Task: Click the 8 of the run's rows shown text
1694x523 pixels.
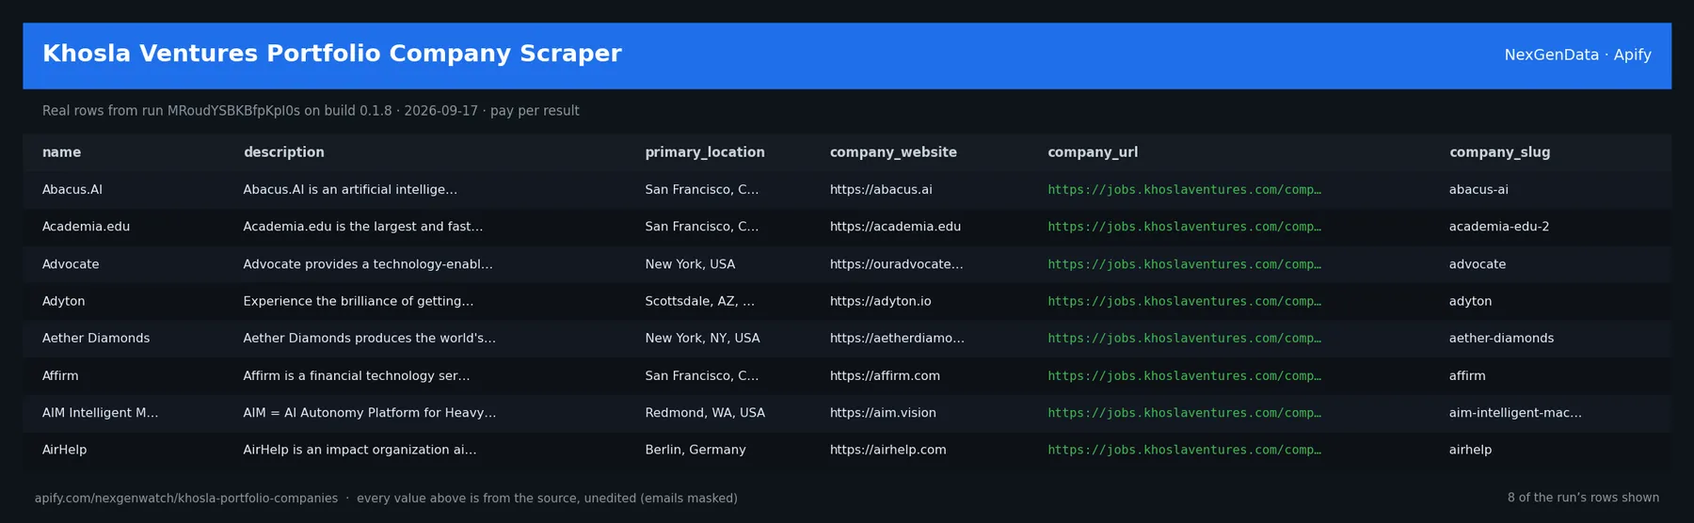Action: click(x=1583, y=498)
